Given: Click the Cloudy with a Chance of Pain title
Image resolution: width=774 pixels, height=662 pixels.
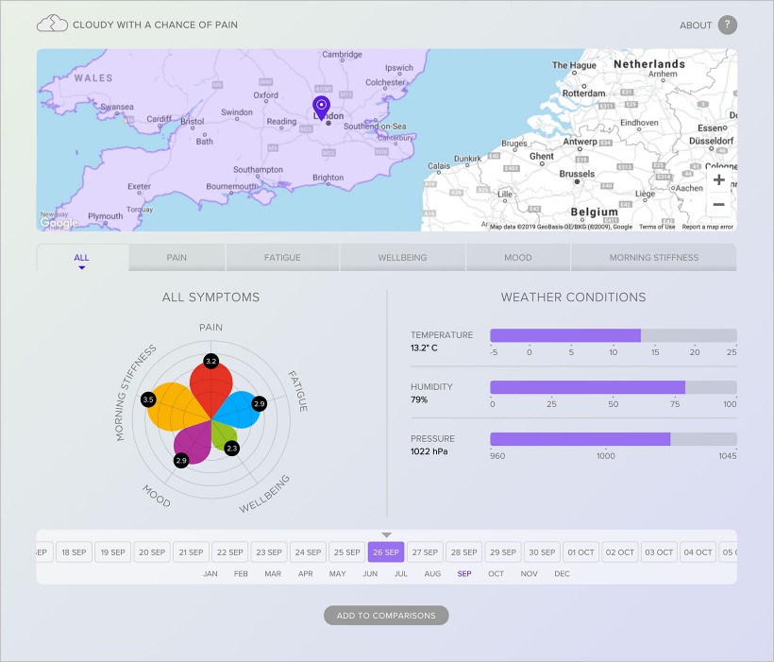Looking at the screenshot, I should (x=155, y=25).
